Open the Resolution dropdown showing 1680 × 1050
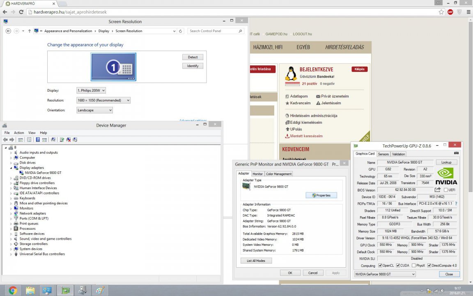This screenshot has width=473, height=296. [103, 100]
